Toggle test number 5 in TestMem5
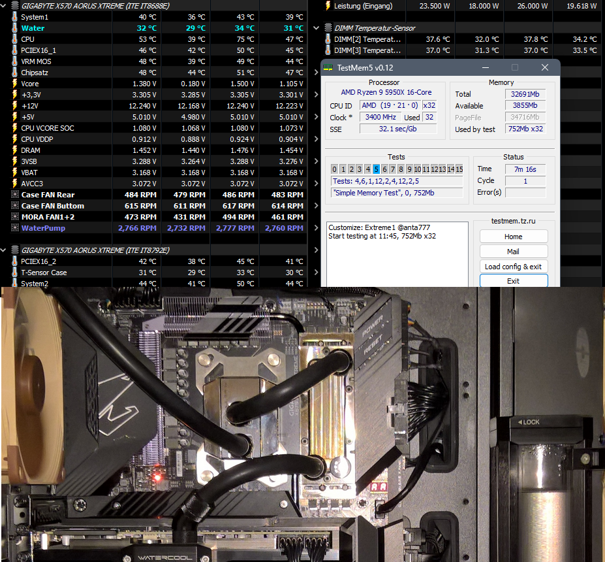 click(376, 169)
